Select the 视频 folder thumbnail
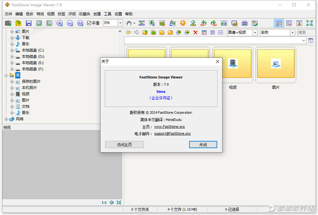This screenshot has width=318, height=215. pyautogui.click(x=233, y=65)
